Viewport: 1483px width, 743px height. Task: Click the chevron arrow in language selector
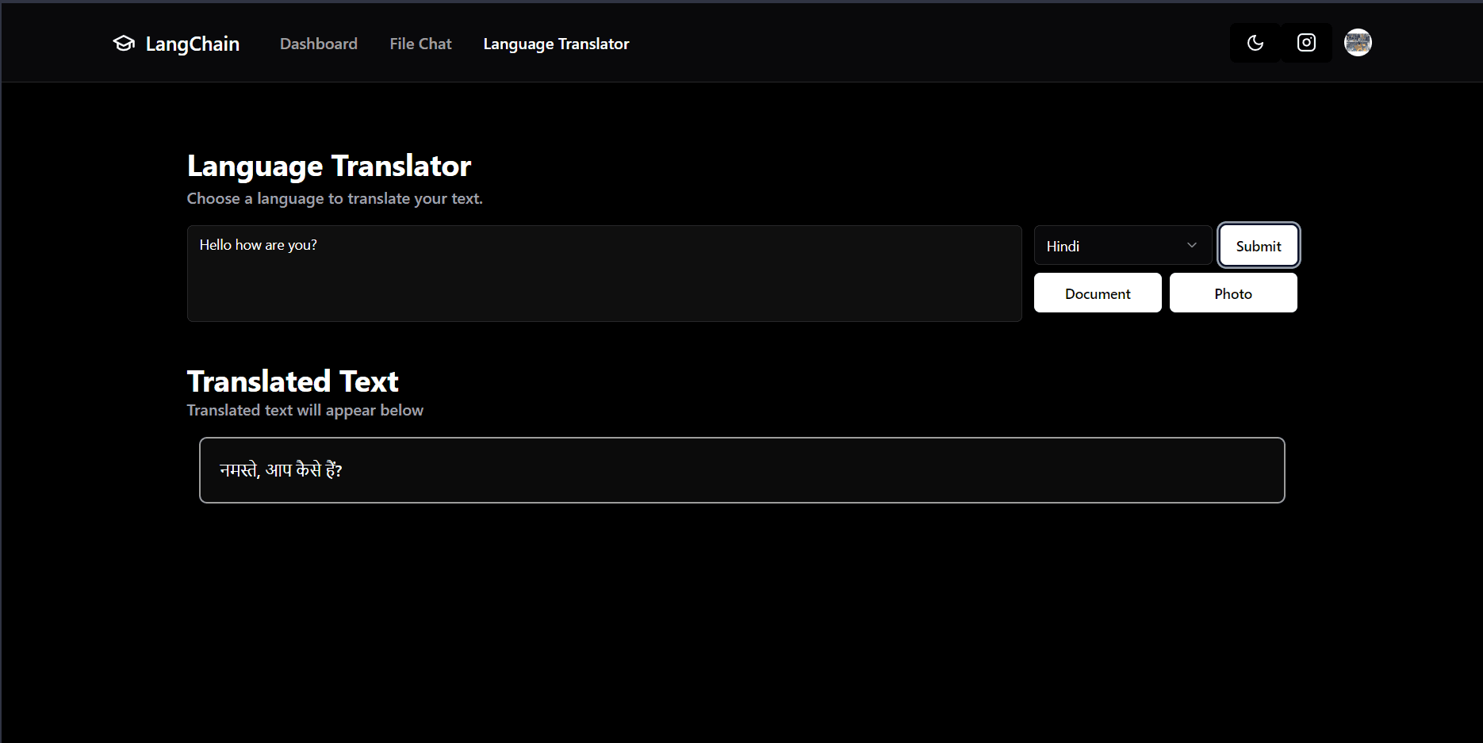point(1191,246)
